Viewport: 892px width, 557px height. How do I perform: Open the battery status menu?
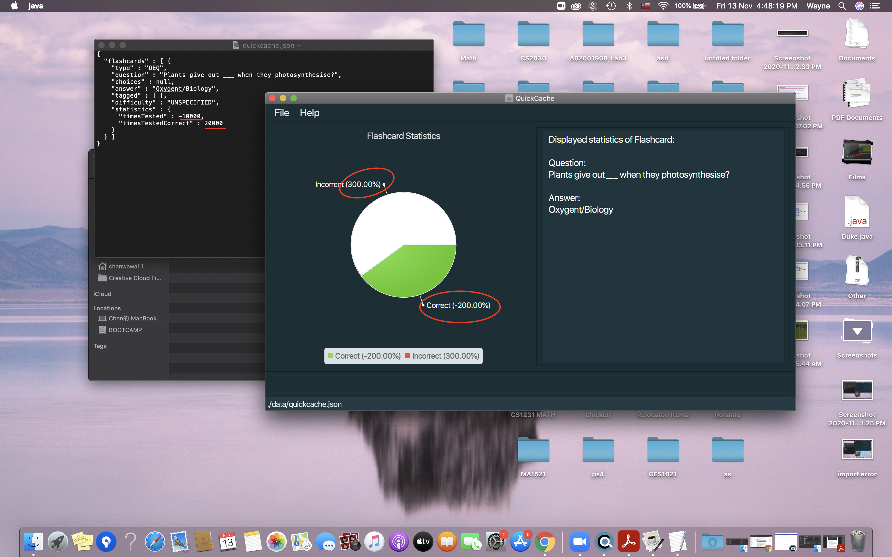click(x=699, y=6)
